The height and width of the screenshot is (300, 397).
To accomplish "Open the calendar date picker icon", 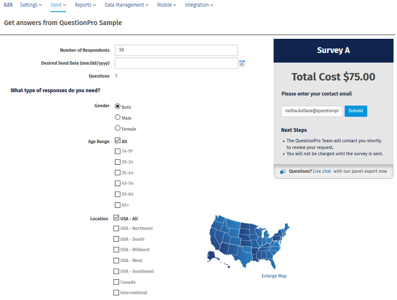I will [242, 63].
